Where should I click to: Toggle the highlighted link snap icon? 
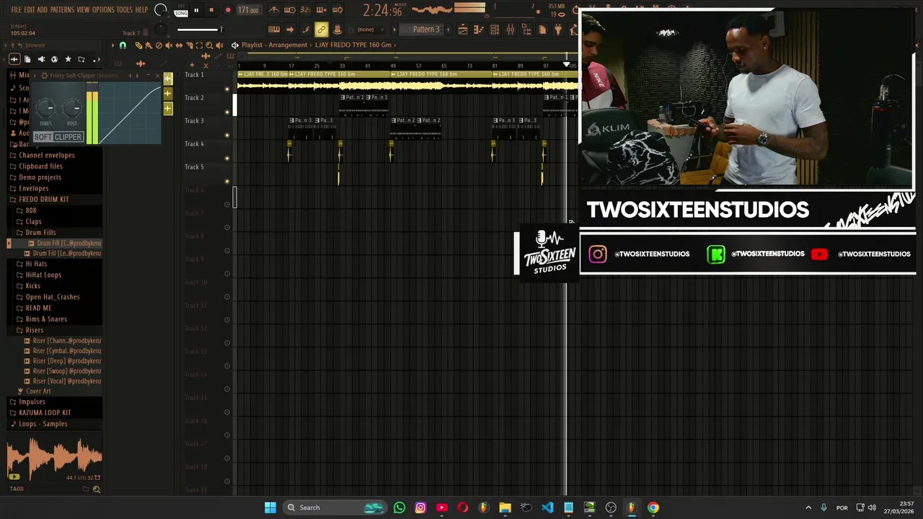coord(321,30)
